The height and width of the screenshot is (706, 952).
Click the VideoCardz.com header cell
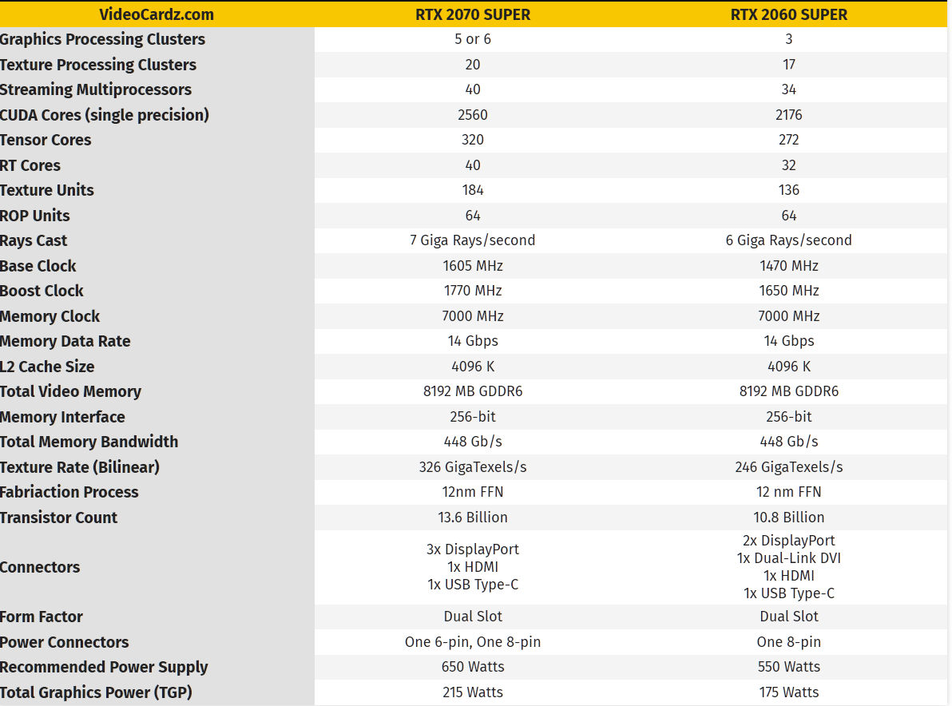(157, 14)
